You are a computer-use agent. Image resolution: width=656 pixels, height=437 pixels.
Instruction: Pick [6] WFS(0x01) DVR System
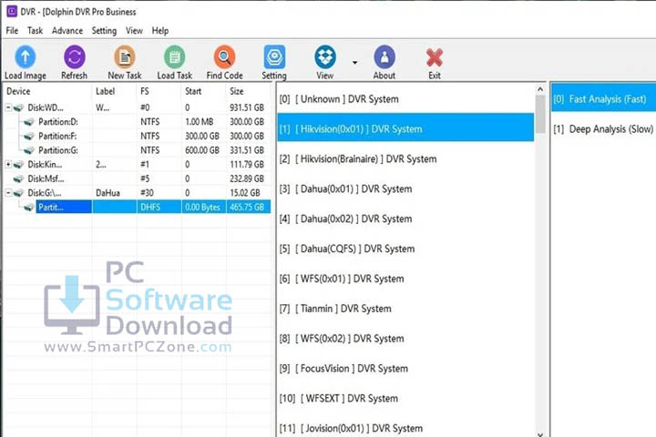(405, 279)
